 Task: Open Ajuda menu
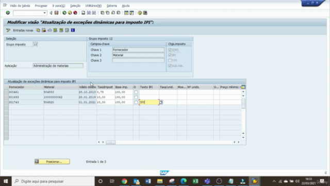point(126,6)
